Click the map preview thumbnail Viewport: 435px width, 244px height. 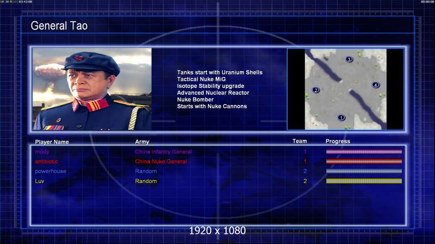click(x=345, y=89)
